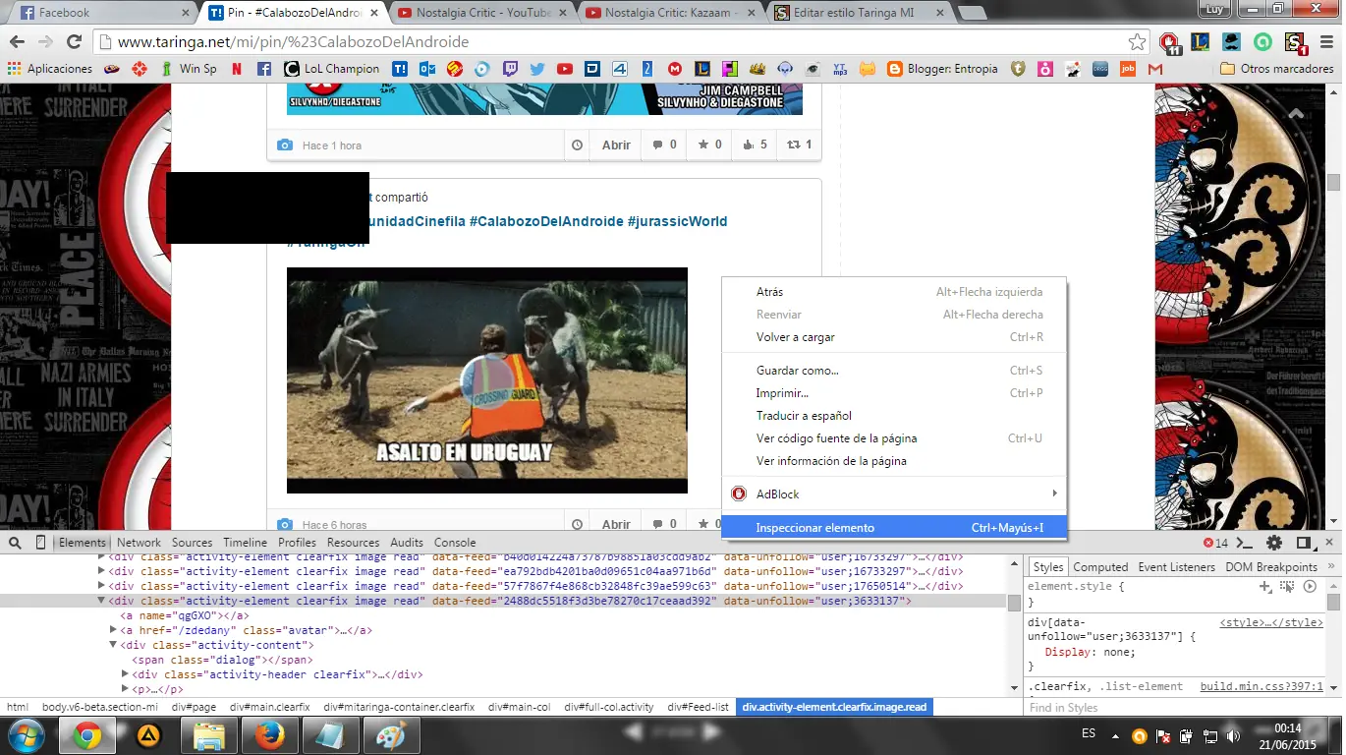Open the Asalto en Uruguay image
The image size is (1346, 755).
[x=487, y=380]
